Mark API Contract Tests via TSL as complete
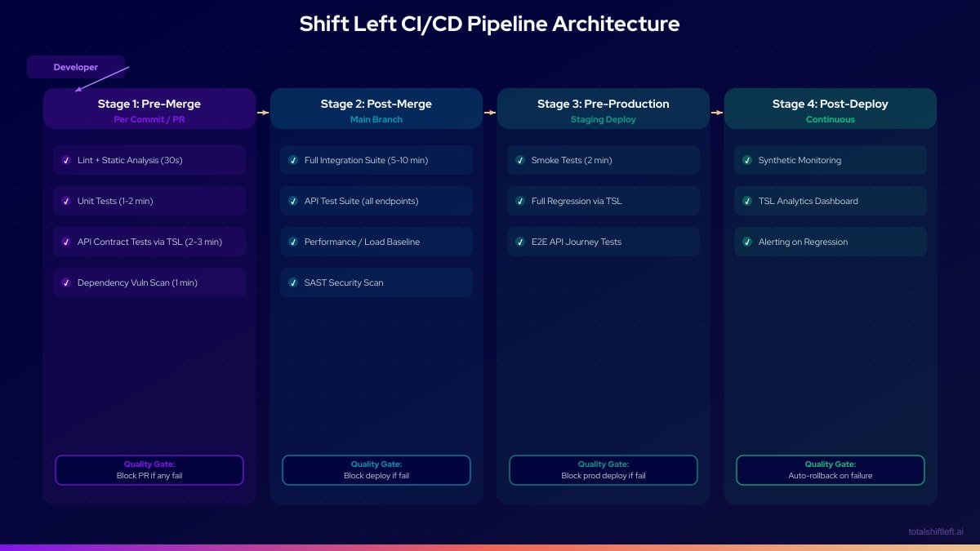980x551 pixels. click(x=66, y=242)
